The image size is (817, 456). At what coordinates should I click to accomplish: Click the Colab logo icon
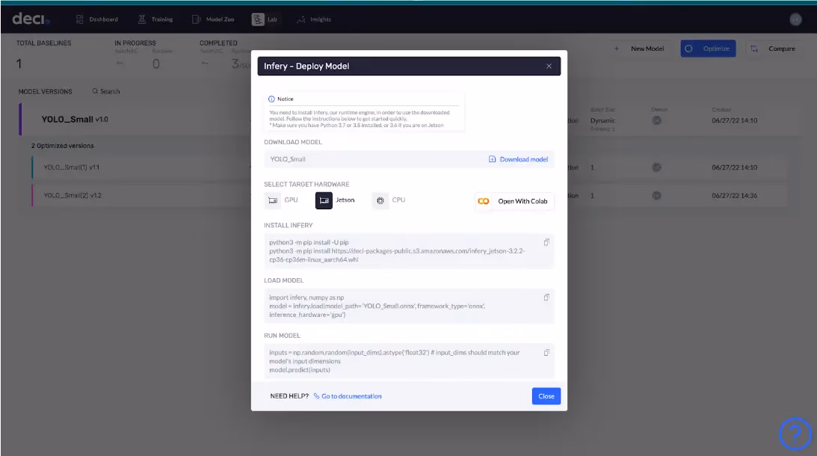[x=484, y=201]
